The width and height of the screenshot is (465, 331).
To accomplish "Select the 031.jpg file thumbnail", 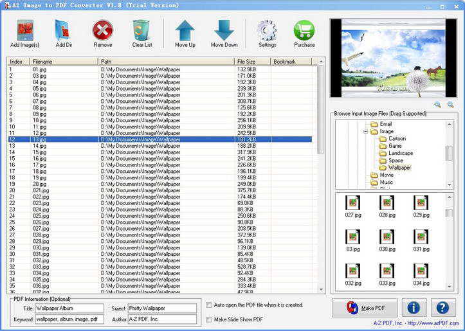I will [421, 240].
